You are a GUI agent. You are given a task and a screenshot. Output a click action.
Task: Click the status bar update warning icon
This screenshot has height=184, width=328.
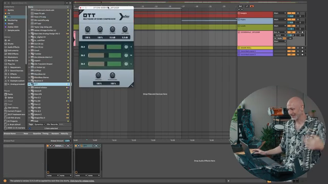coord(5,181)
